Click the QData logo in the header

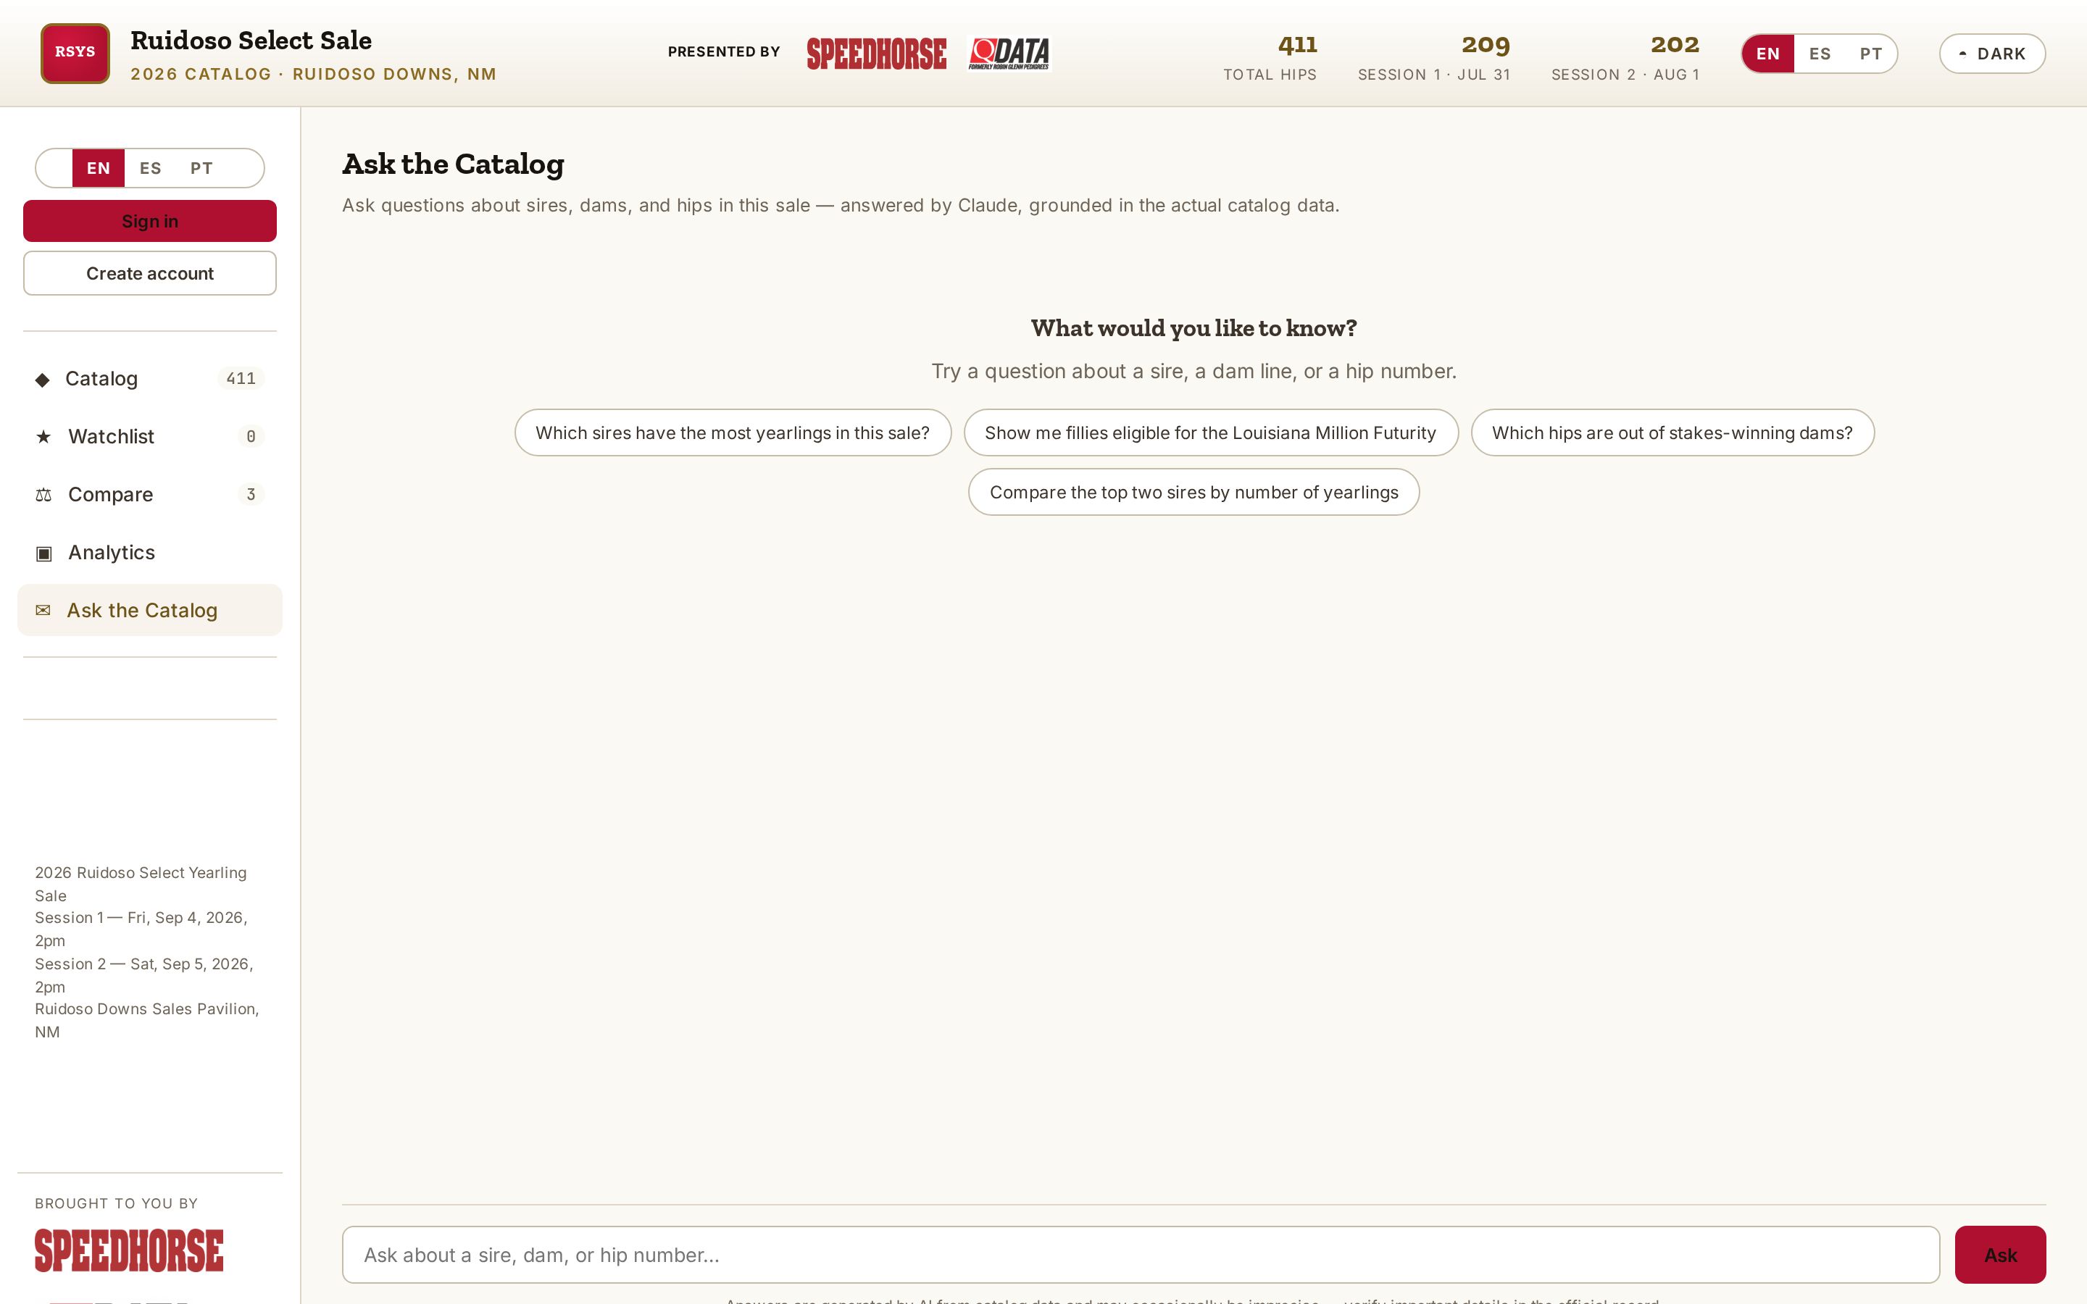coord(1009,54)
